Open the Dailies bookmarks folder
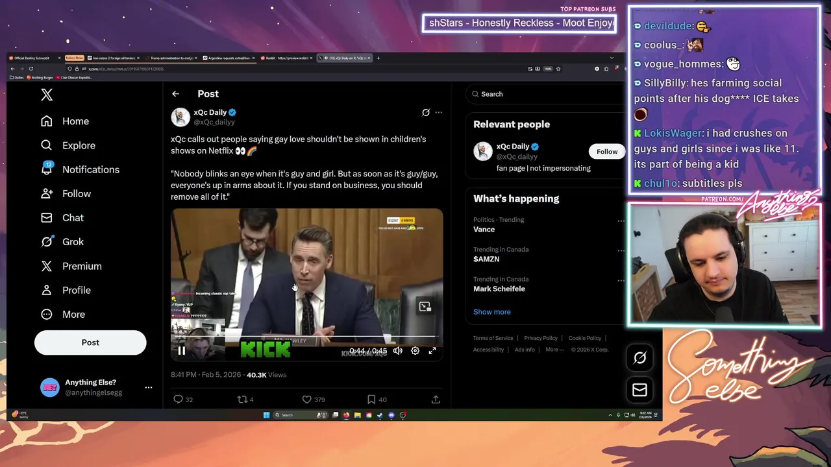Screen dimensions: 831x467 [x=16, y=78]
